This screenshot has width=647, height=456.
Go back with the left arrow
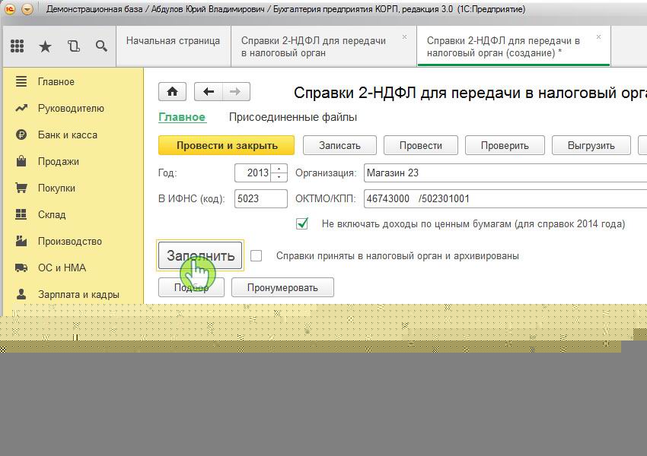tap(209, 91)
